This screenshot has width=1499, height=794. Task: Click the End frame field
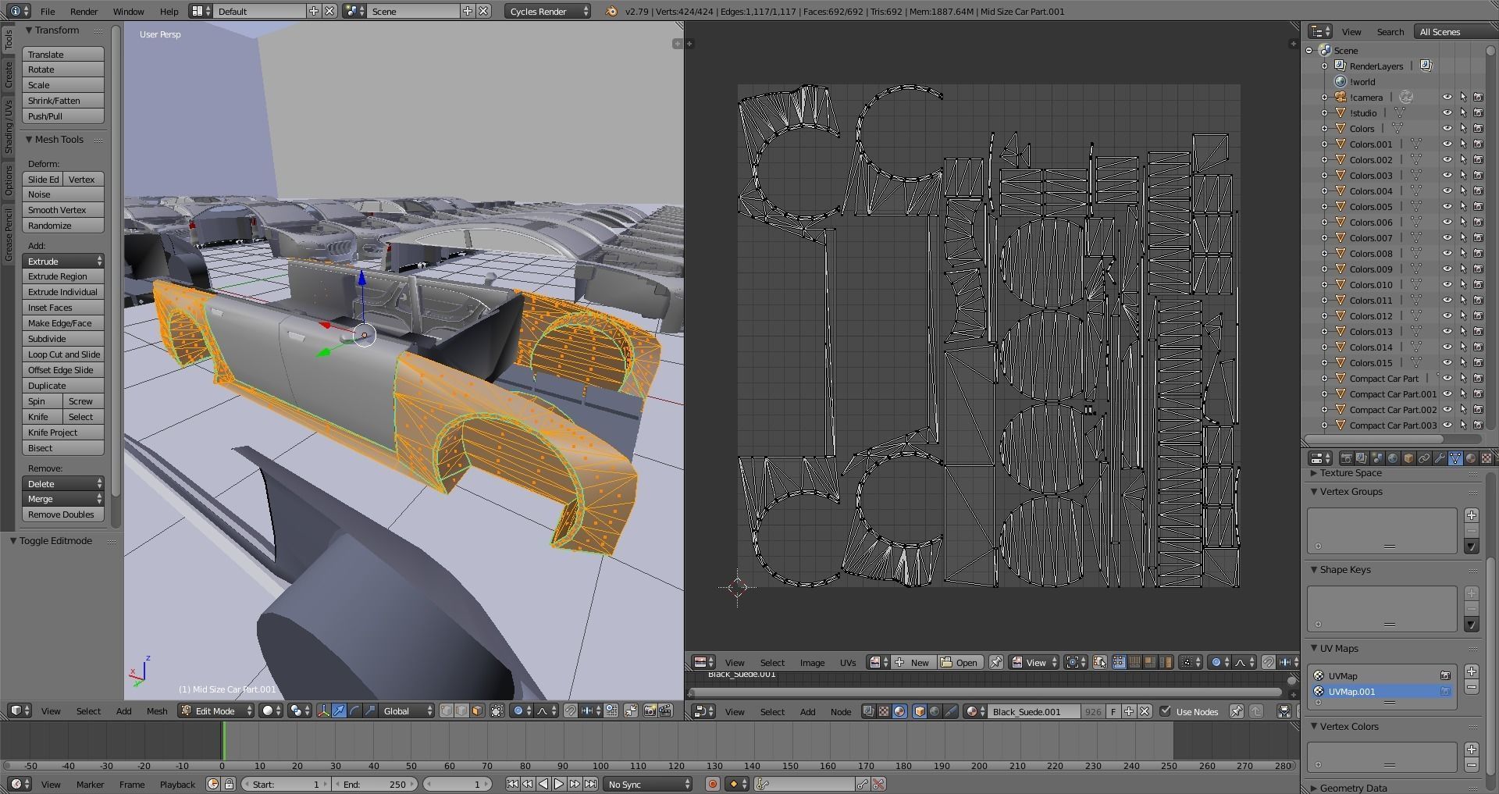coord(376,784)
